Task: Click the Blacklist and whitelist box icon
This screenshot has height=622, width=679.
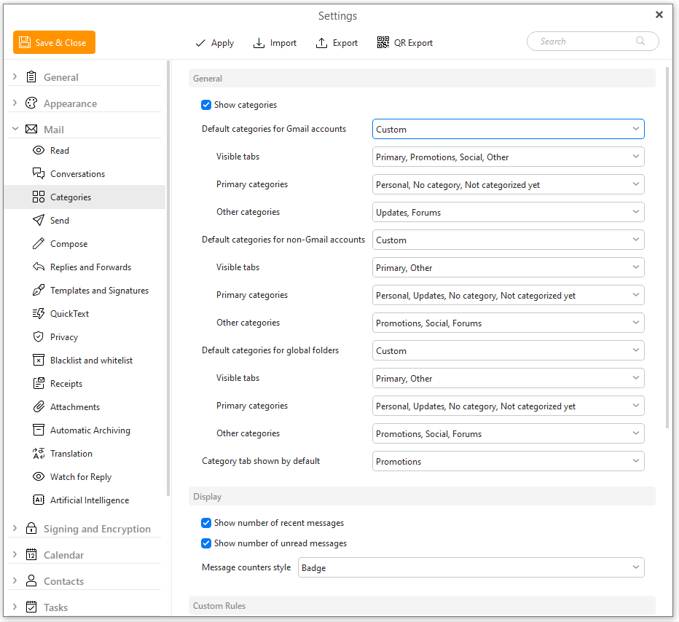Action: (x=39, y=360)
